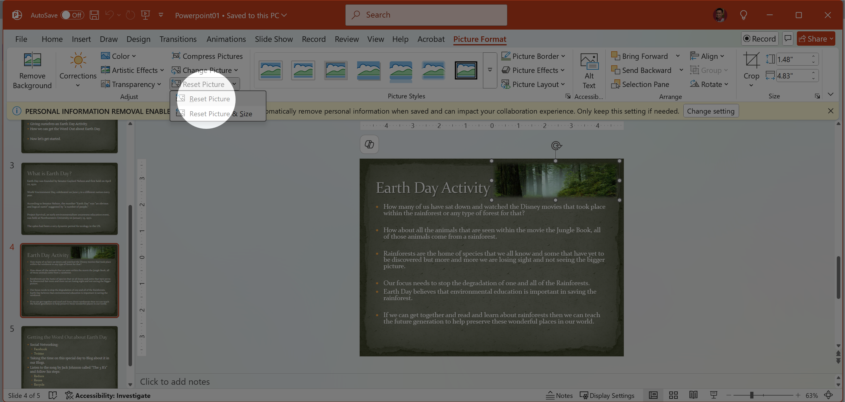This screenshot has width=845, height=402.
Task: Choose Reset Picture & Size menu entry
Action: (x=220, y=114)
